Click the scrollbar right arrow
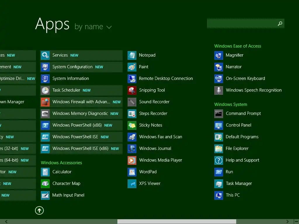299x224 pixels. pos(287,222)
